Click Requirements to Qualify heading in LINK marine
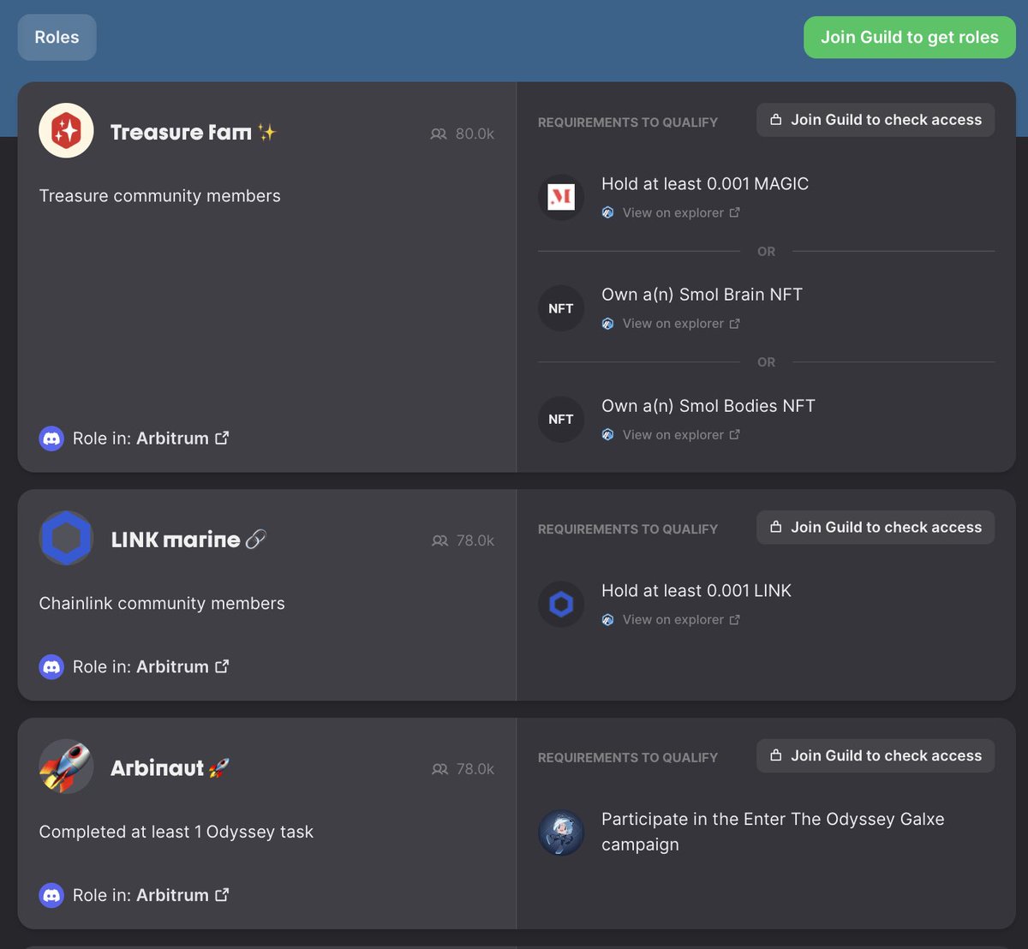Viewport: 1028px width, 949px height. tap(628, 529)
